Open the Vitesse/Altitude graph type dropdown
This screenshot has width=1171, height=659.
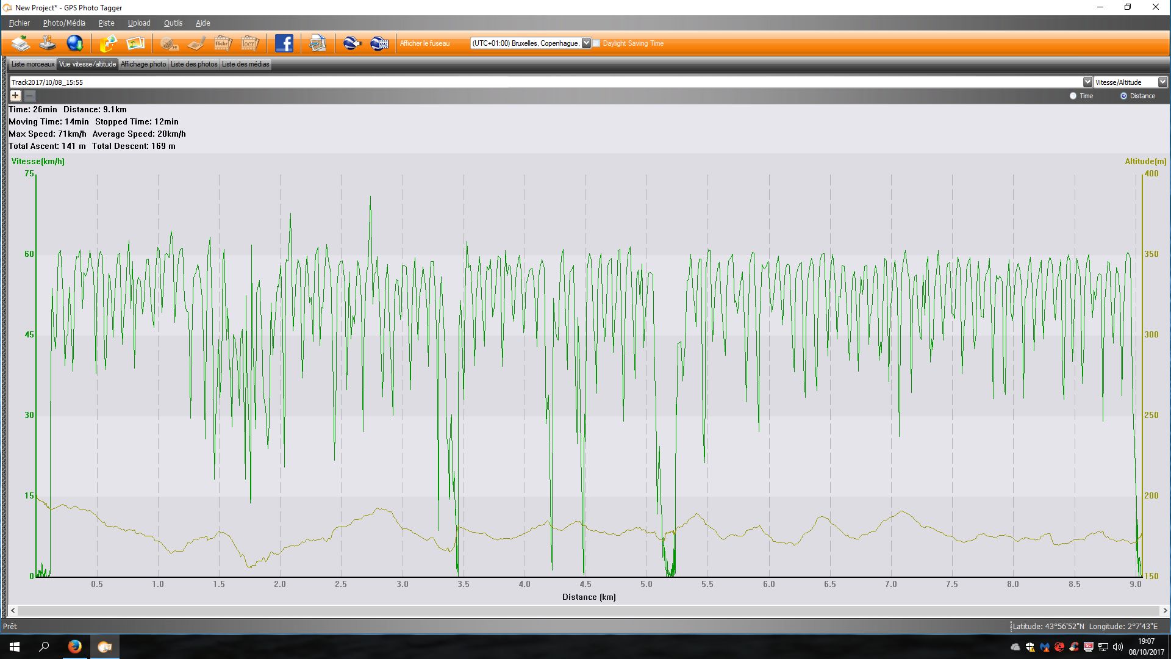1162,82
